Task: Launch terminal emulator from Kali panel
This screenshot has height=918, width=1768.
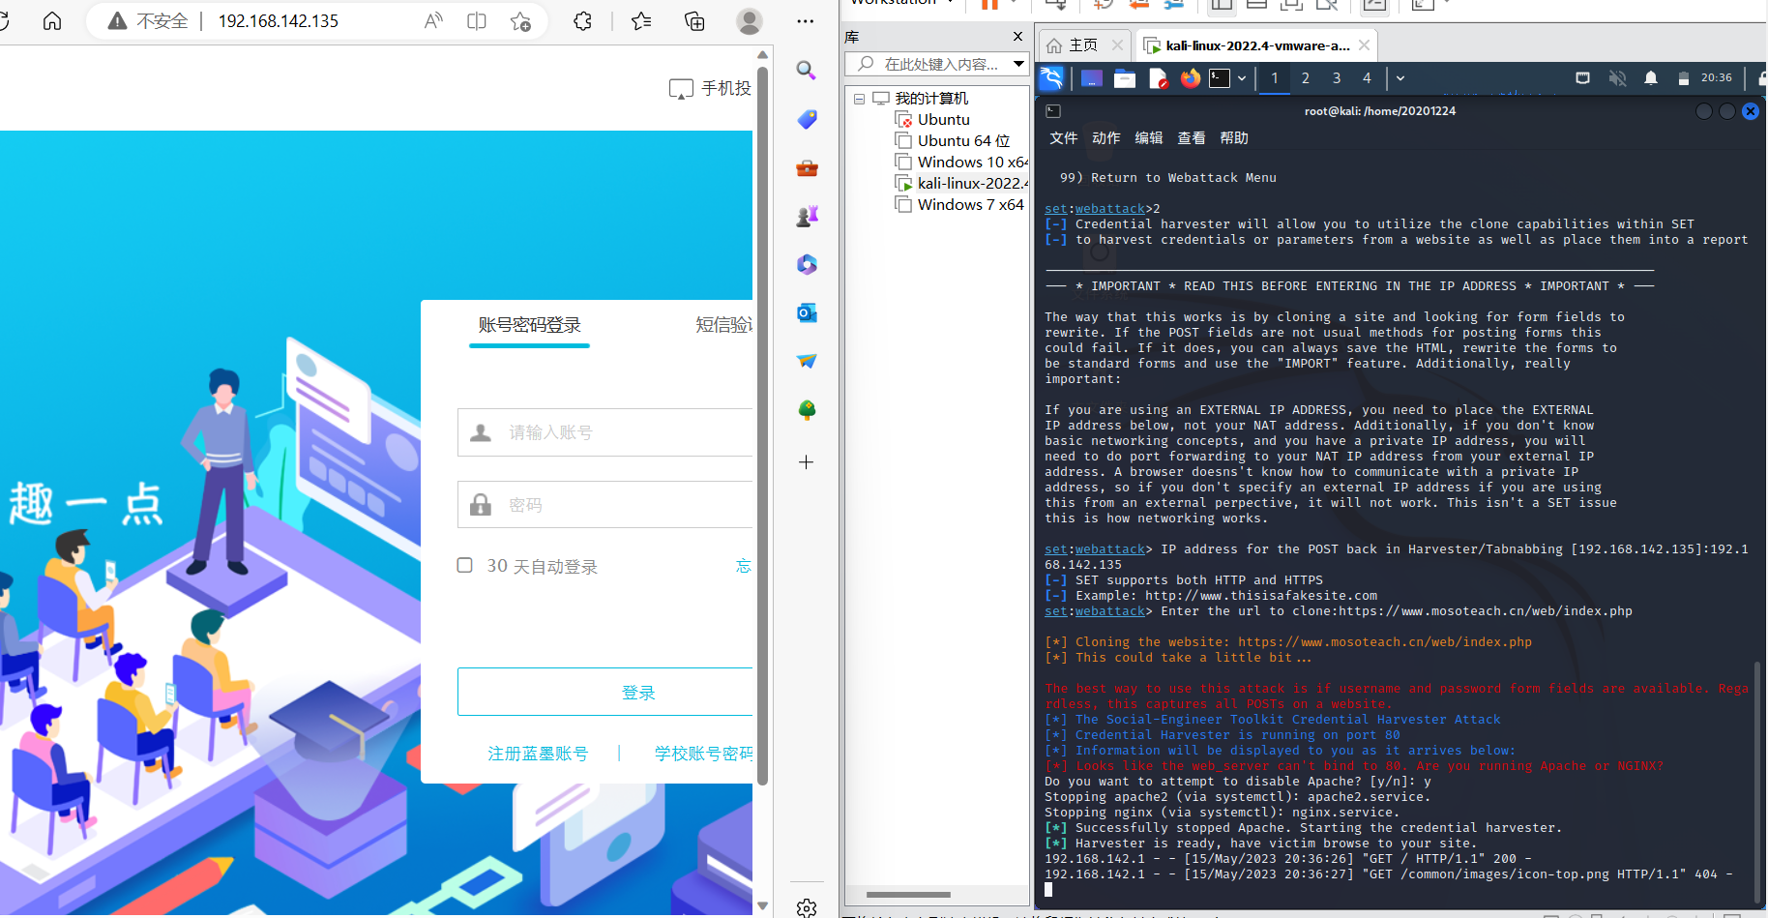Action: 1220,78
